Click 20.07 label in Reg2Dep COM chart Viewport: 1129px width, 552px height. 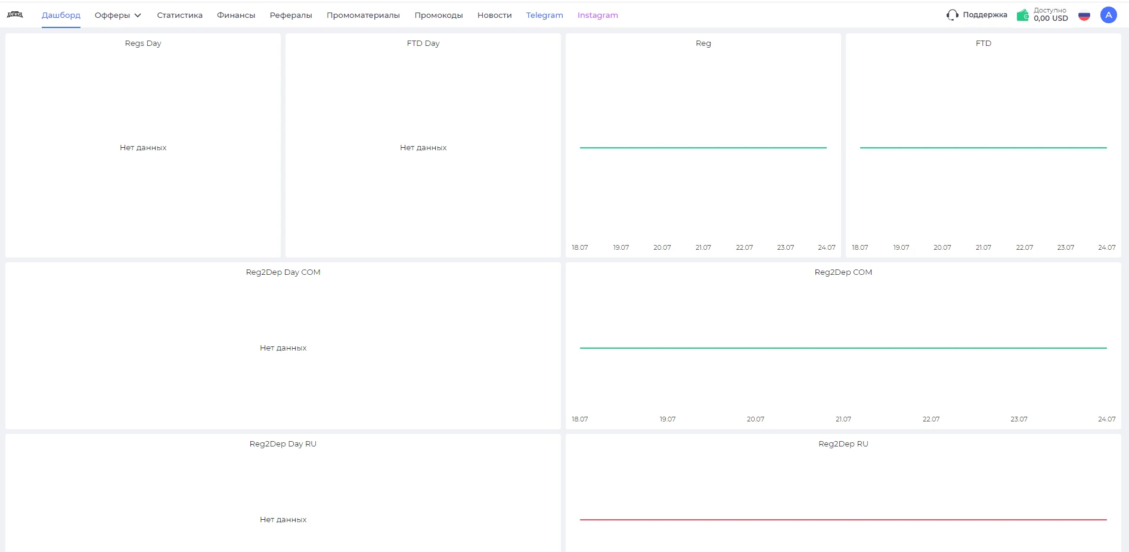pyautogui.click(x=755, y=419)
